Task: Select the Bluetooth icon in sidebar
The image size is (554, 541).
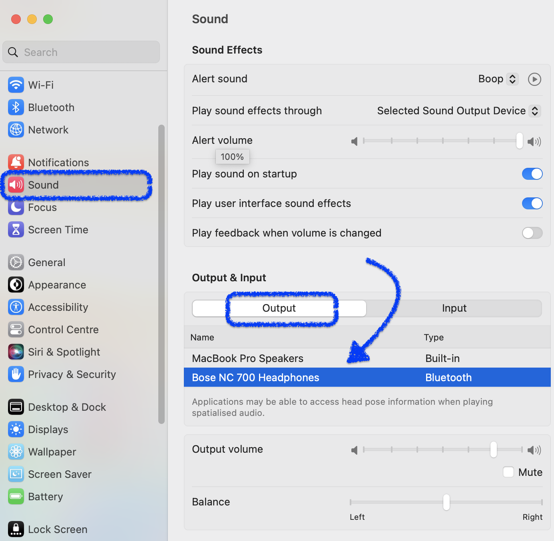Action: pos(16,107)
